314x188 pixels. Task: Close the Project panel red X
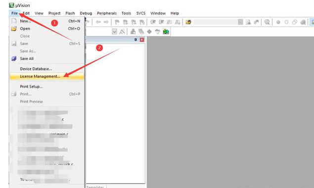(x=142, y=39)
